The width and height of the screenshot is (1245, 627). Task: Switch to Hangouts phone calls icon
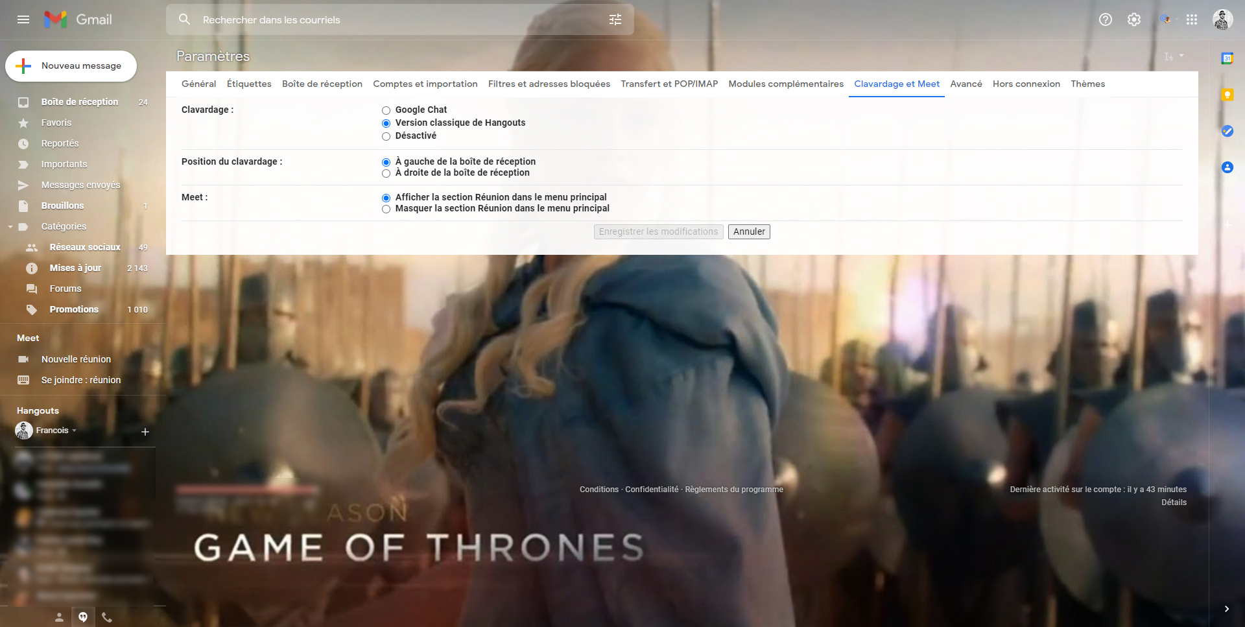pos(107,617)
